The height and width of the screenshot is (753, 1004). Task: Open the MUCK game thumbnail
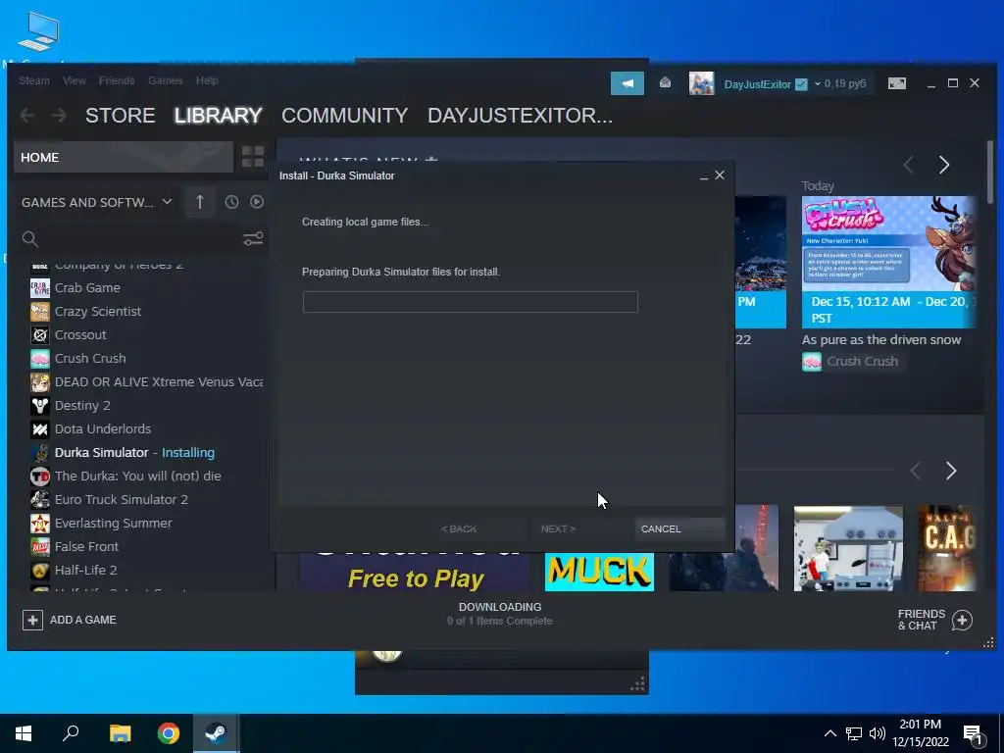(599, 571)
